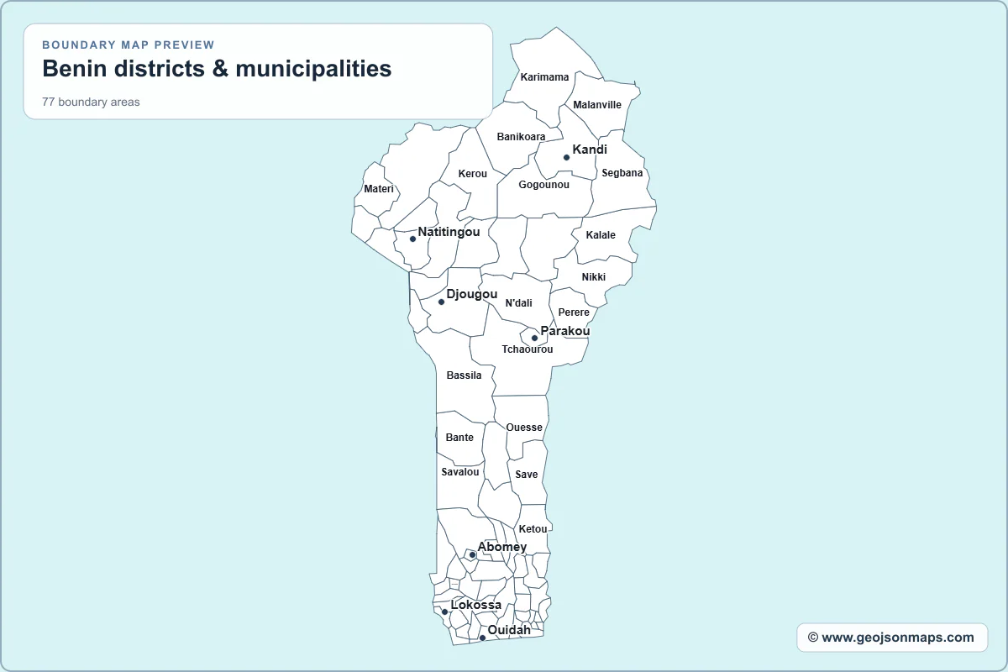
Task: Select the Bassila district label
Action: [x=465, y=375]
